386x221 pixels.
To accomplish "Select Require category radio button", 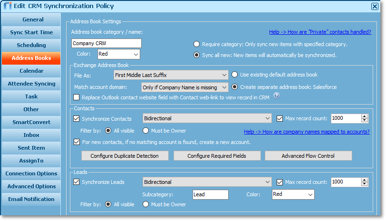I will click(196, 44).
